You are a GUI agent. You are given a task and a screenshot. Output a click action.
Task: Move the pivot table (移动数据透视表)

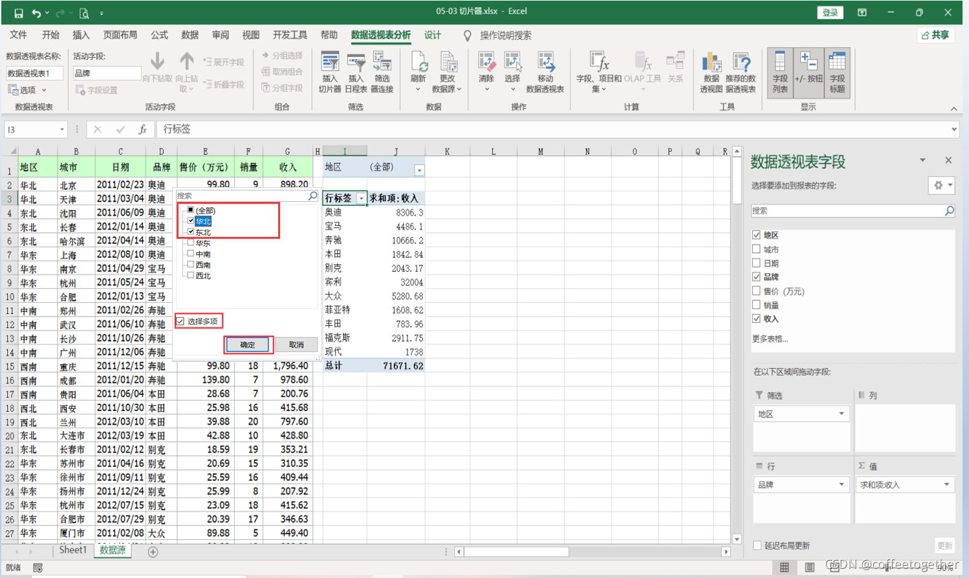click(545, 72)
